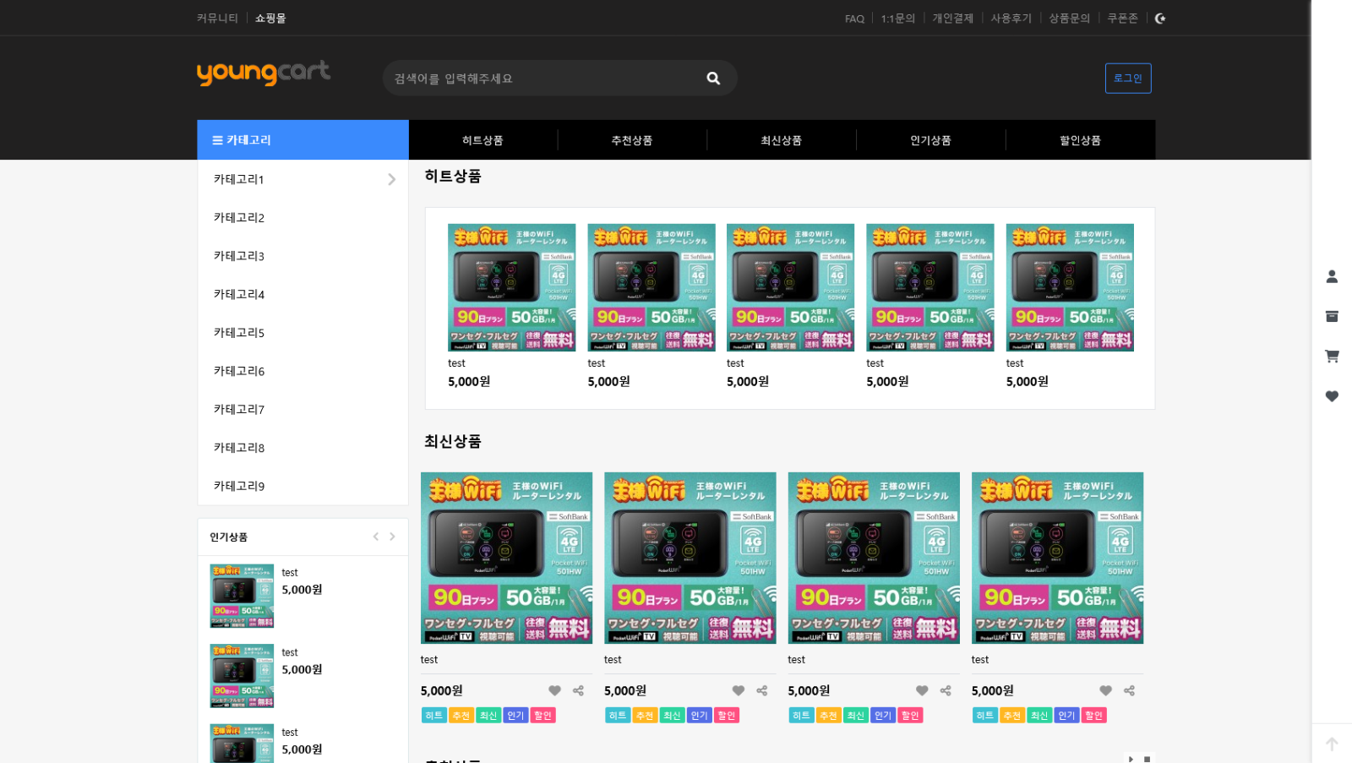Viewport: 1352px width, 763px height.
Task: Show previous 인기상품 items arrow
Action: (x=376, y=537)
